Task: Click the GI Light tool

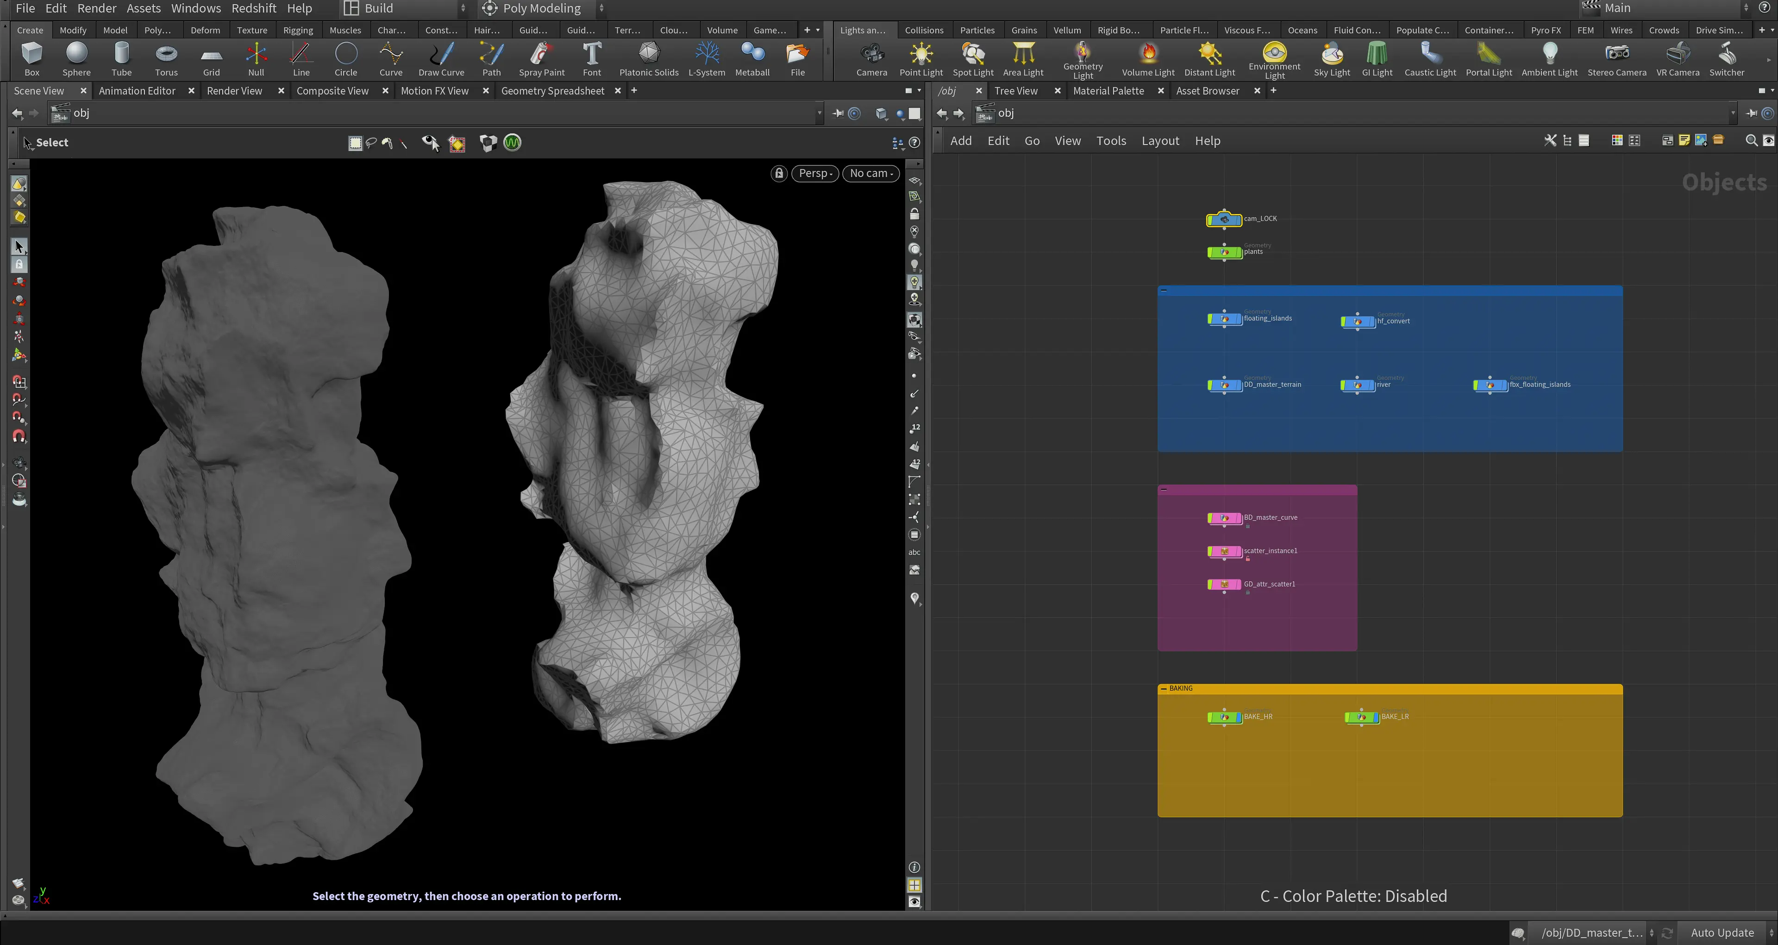Action: [x=1377, y=59]
